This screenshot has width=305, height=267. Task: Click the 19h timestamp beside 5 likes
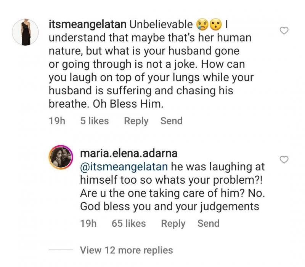[57, 121]
